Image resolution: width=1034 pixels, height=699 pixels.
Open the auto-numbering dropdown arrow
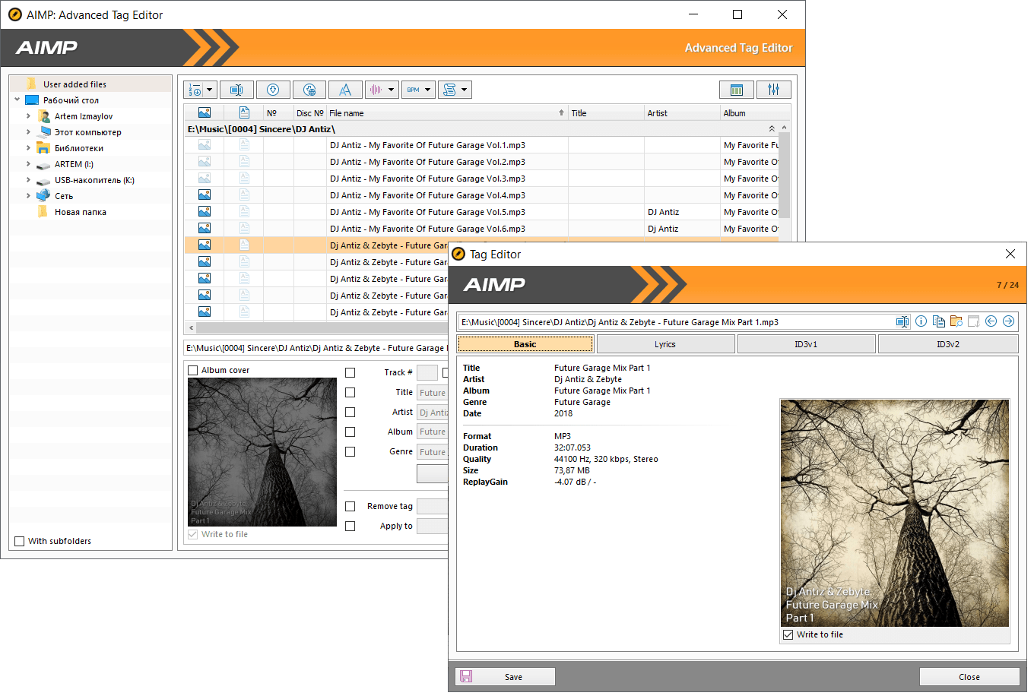(x=209, y=90)
